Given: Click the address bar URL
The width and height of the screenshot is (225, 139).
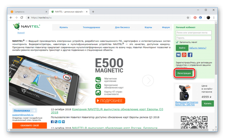Looking at the screenshot, I should point(41,17).
